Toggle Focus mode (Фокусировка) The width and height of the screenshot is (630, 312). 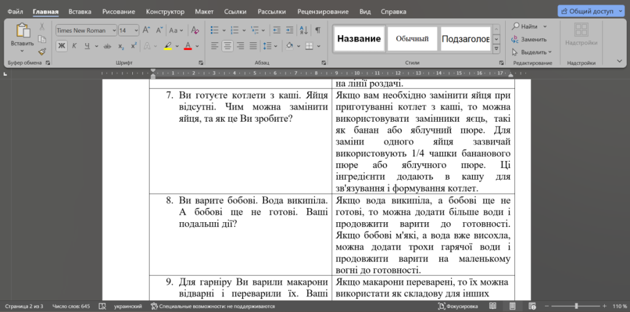coord(458,306)
